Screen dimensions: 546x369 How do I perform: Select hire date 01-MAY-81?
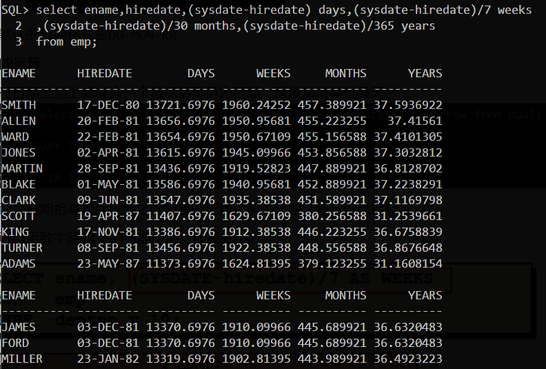[108, 184]
